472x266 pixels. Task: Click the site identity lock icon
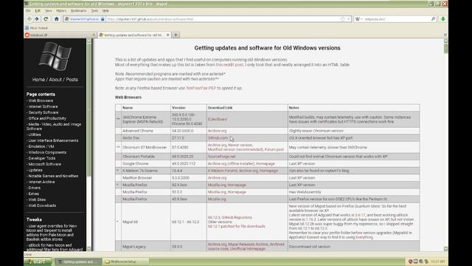pos(103,19)
